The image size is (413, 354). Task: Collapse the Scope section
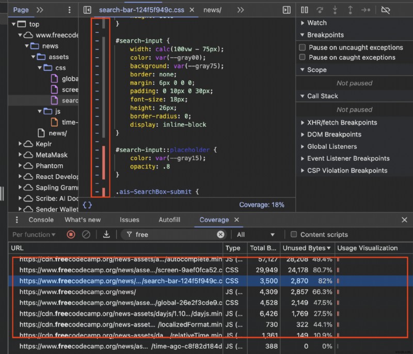(x=303, y=70)
